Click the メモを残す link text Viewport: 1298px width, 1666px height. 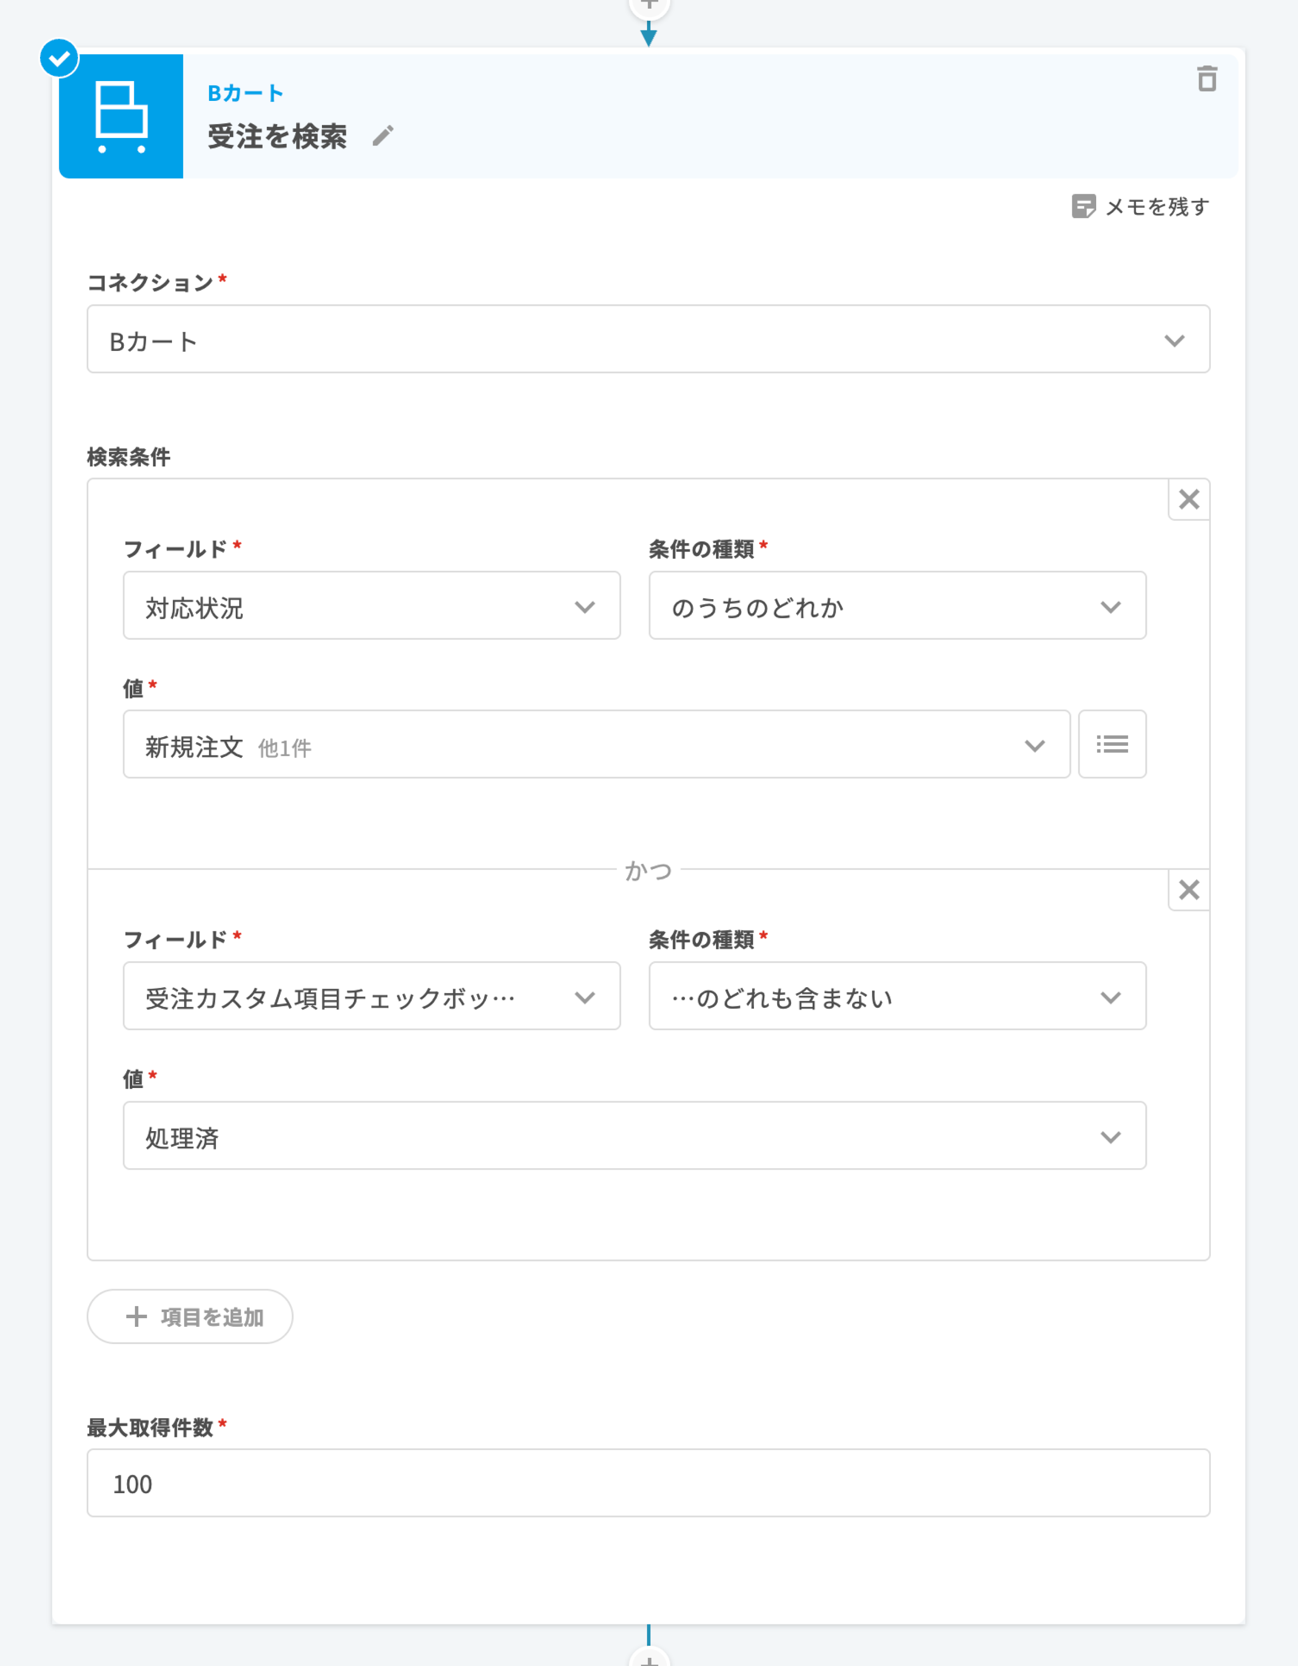1157,207
